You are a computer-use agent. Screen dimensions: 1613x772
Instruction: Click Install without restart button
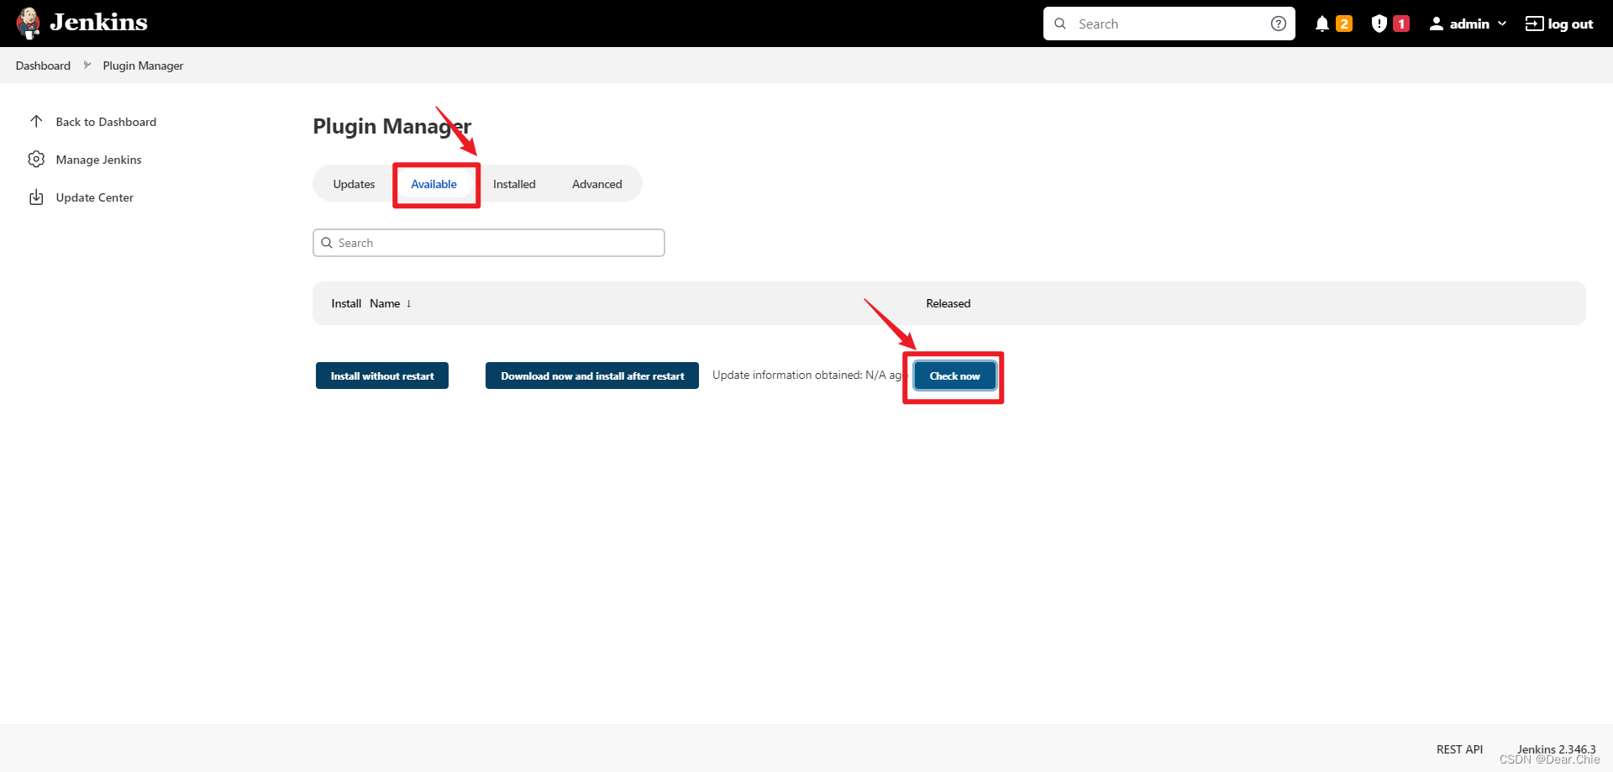[x=382, y=375]
